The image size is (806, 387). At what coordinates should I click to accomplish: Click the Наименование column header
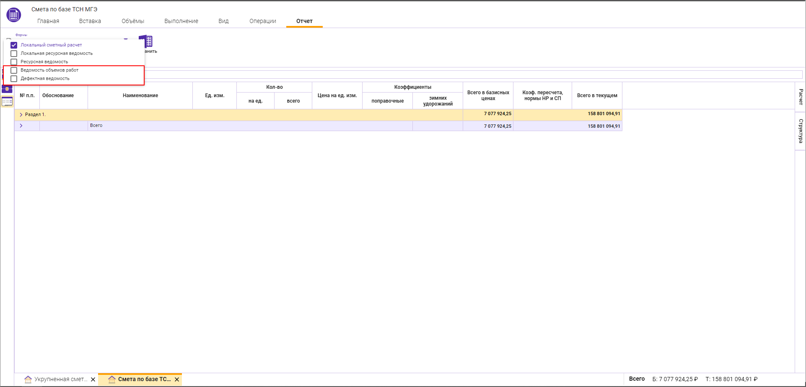140,95
